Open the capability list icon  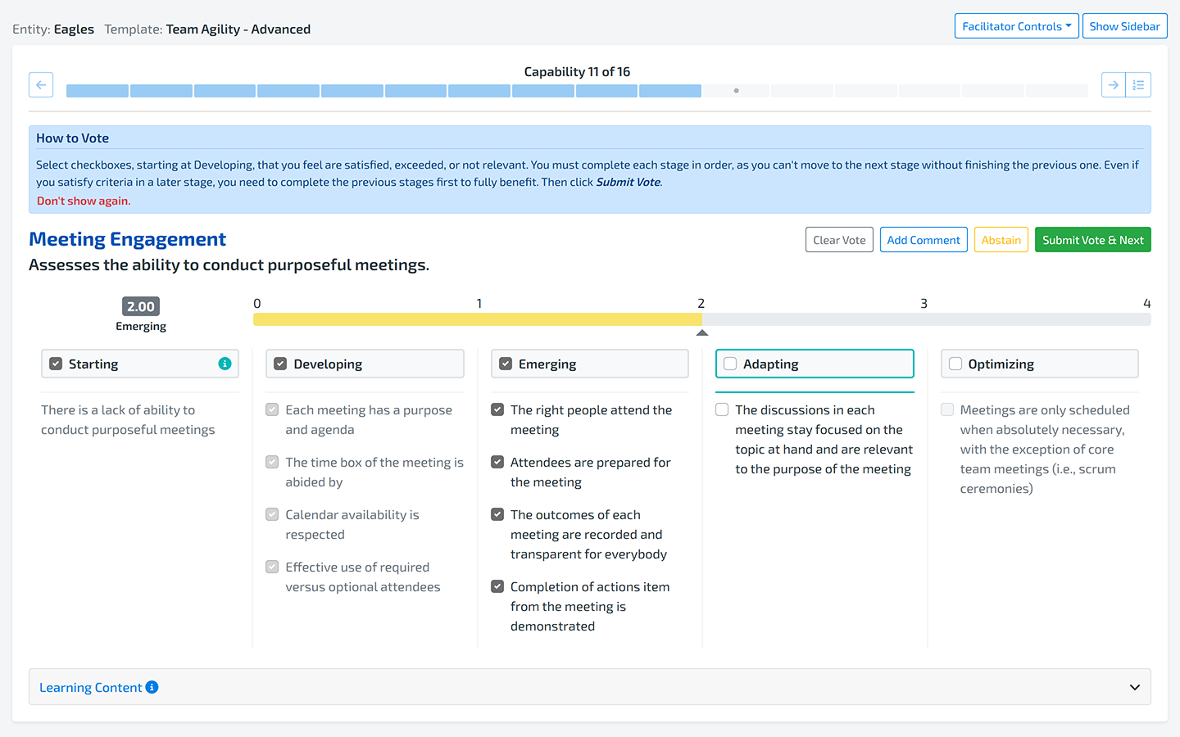click(1138, 85)
